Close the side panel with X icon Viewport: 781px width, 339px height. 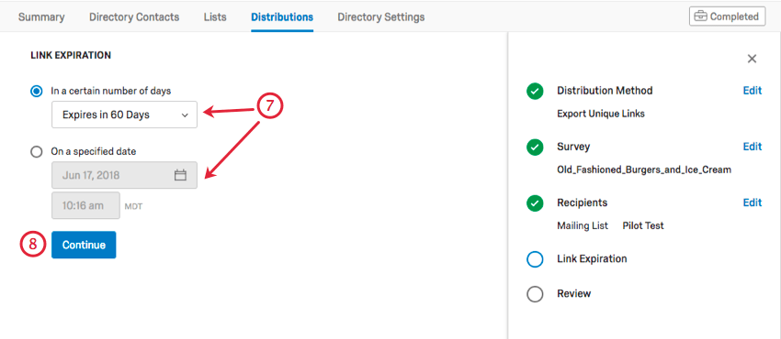point(753,59)
